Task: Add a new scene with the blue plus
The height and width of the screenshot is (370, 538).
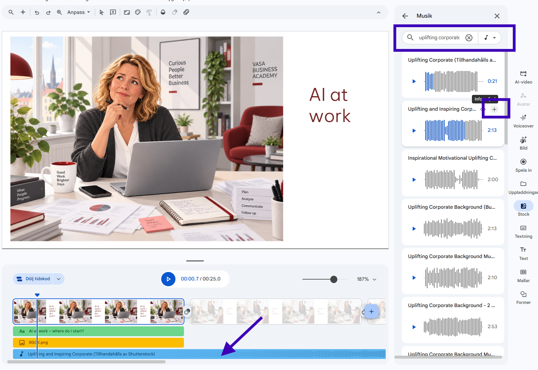Action: 371,311
